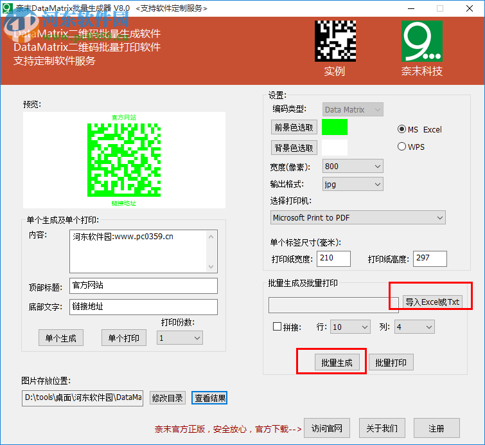Open the 行 rows dropdown showing 10
The width and height of the screenshot is (485, 445).
(350, 327)
